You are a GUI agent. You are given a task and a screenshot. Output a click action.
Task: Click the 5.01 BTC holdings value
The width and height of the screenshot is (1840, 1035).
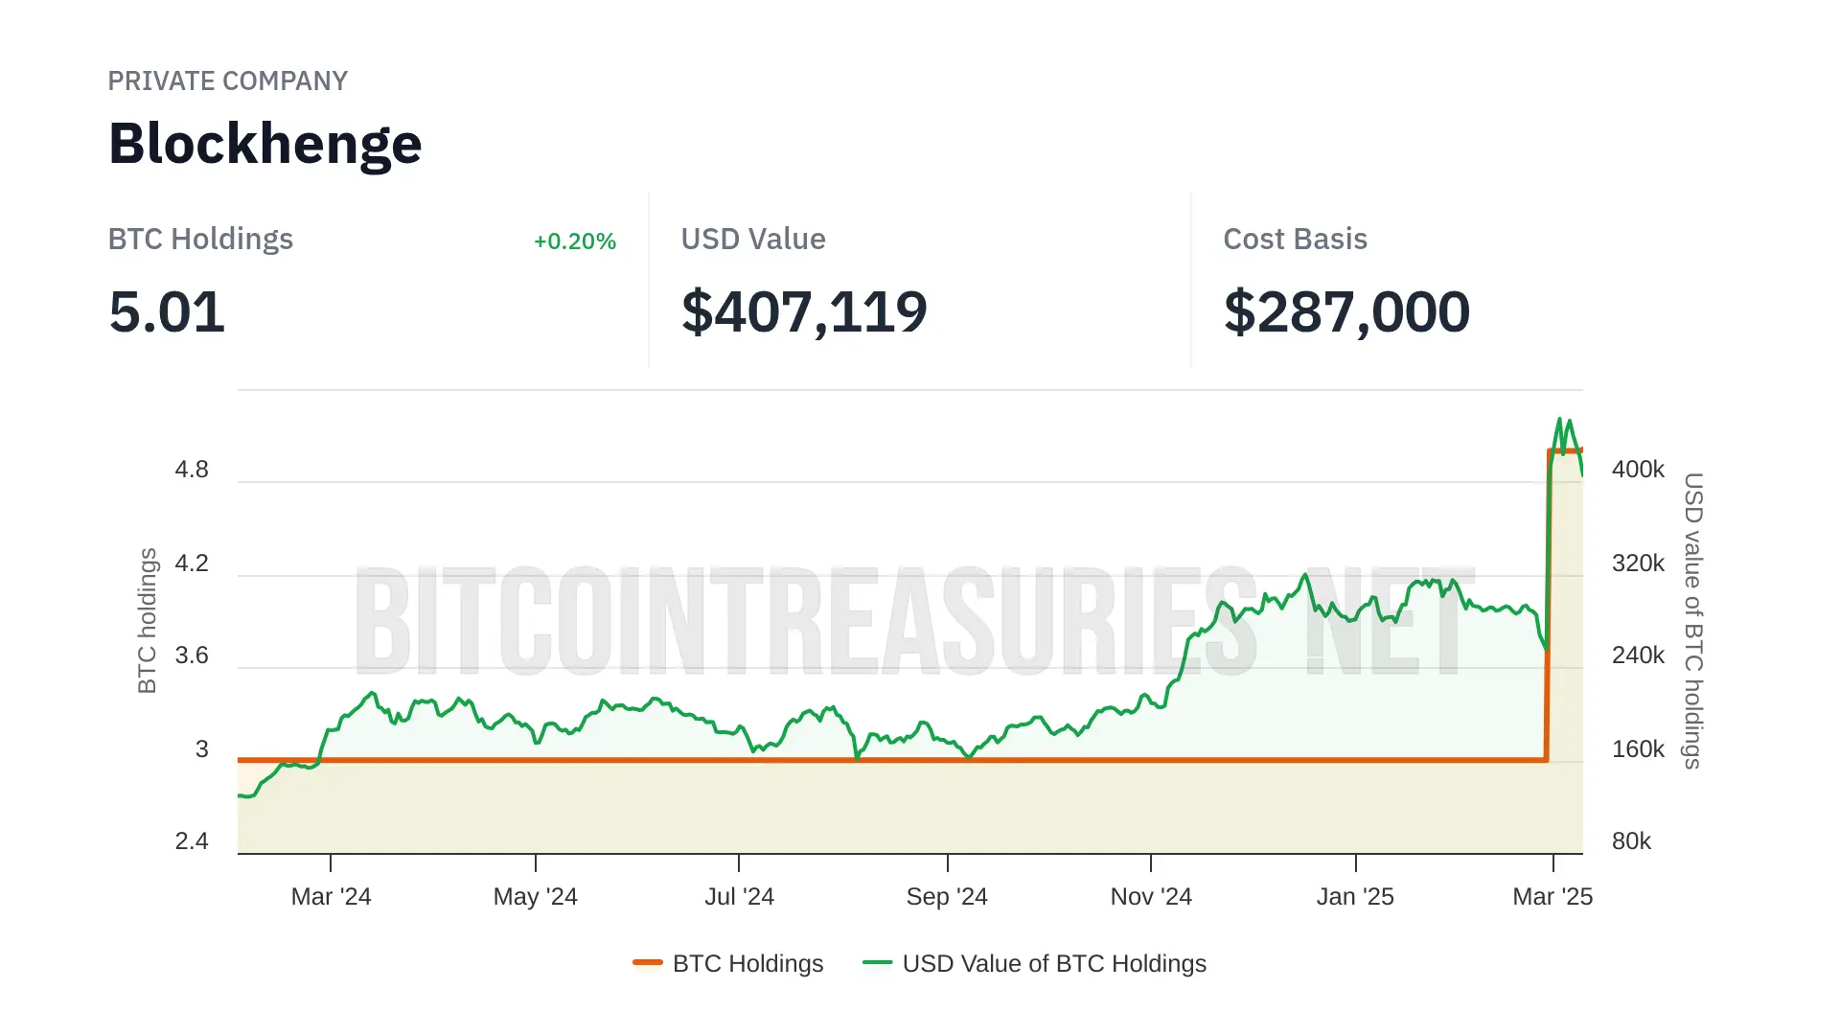(x=167, y=312)
